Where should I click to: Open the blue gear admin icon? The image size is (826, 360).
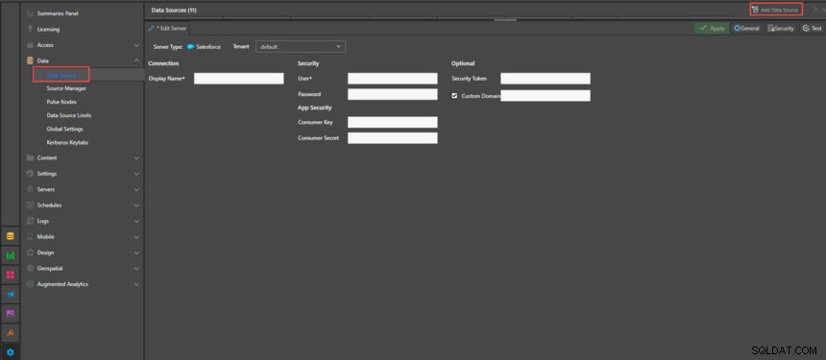click(x=10, y=352)
